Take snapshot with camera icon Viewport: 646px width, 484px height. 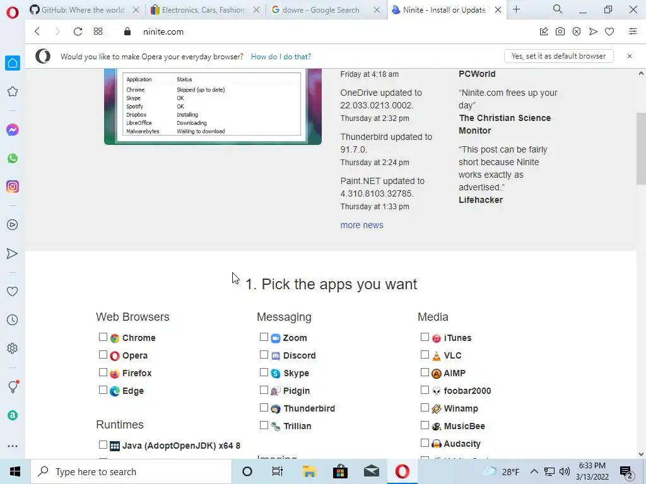point(560,32)
